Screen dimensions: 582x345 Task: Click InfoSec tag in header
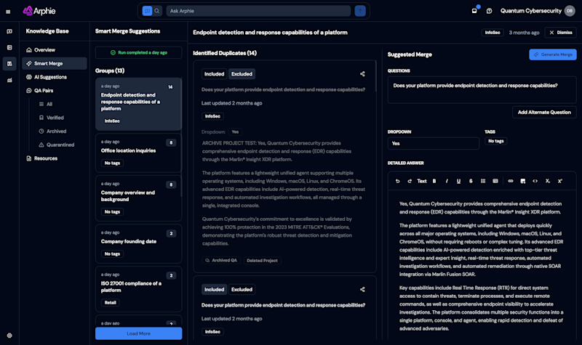pos(493,33)
